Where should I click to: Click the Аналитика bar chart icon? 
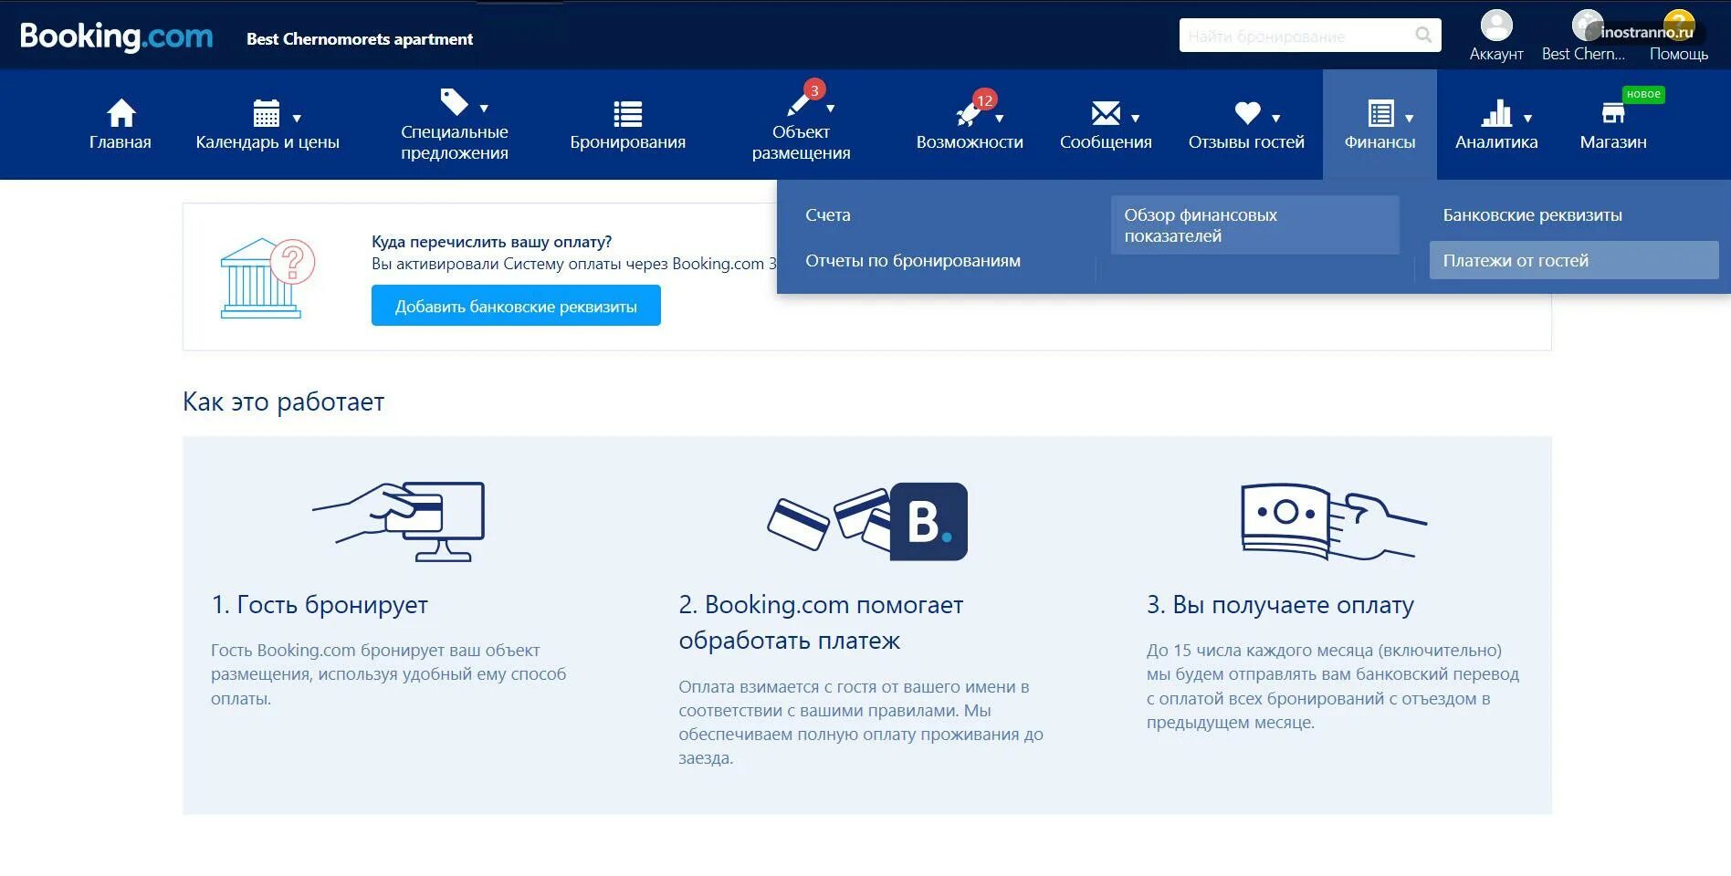coord(1496,113)
